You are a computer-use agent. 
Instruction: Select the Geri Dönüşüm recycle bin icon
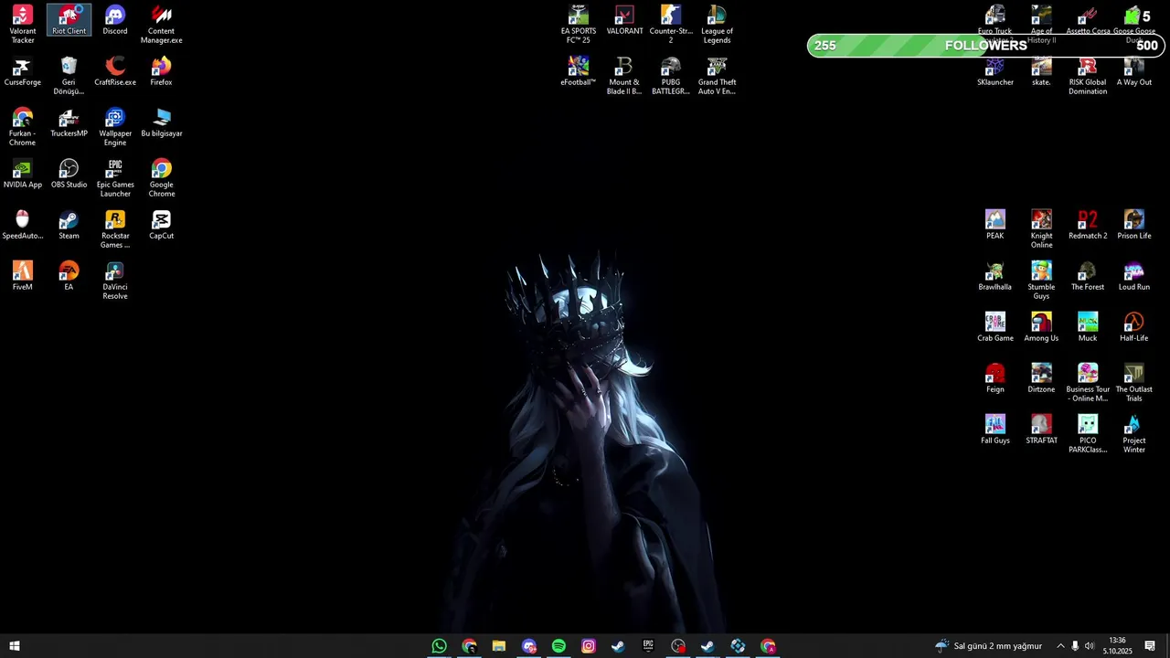69,76
